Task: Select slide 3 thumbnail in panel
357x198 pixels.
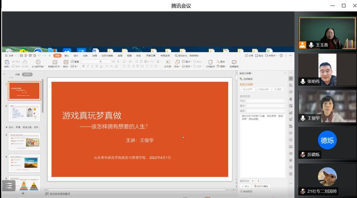Action: (x=24, y=141)
